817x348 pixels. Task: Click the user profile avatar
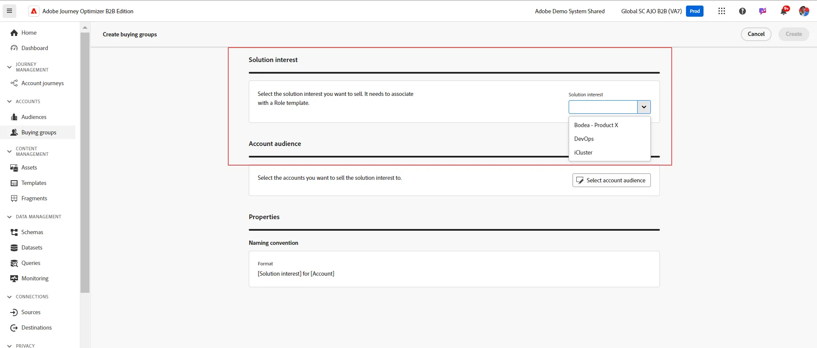(x=804, y=11)
